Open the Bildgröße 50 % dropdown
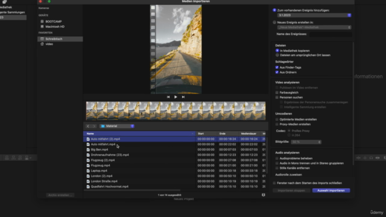Viewport: 386px width, 217px height. [x=306, y=142]
